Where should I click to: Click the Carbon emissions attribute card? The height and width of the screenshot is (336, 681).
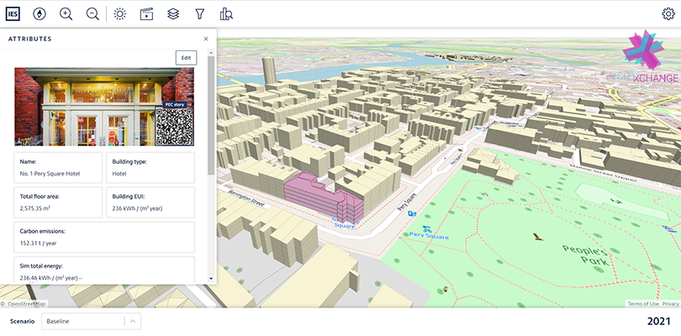tap(104, 237)
